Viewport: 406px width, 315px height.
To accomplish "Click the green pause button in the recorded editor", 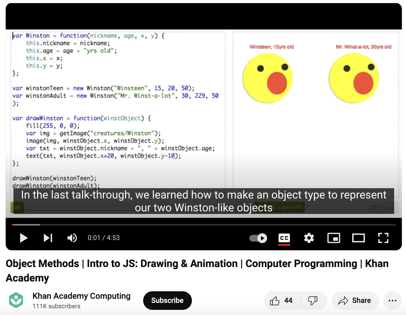I will (17, 207).
